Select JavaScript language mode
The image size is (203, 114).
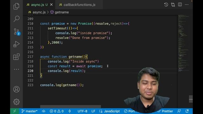click(x=109, y=111)
